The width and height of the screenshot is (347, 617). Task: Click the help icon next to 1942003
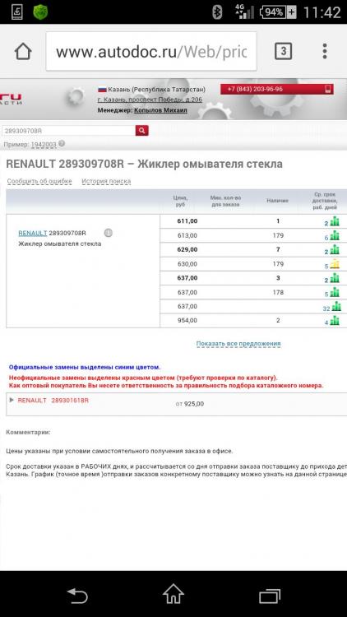(62, 144)
